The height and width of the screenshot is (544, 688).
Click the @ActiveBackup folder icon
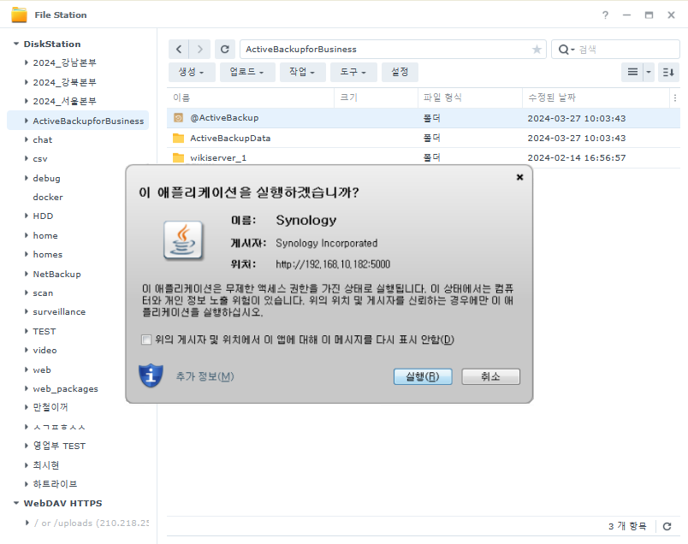click(x=178, y=117)
